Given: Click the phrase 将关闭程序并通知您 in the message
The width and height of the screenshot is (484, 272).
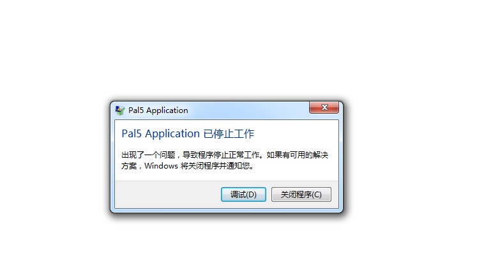Looking at the screenshot, I should click(x=215, y=166).
